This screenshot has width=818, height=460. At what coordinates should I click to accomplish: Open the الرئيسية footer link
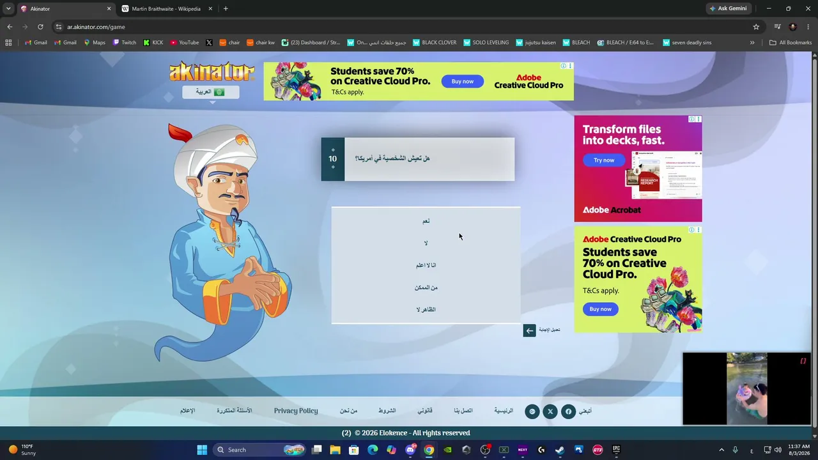504,411
